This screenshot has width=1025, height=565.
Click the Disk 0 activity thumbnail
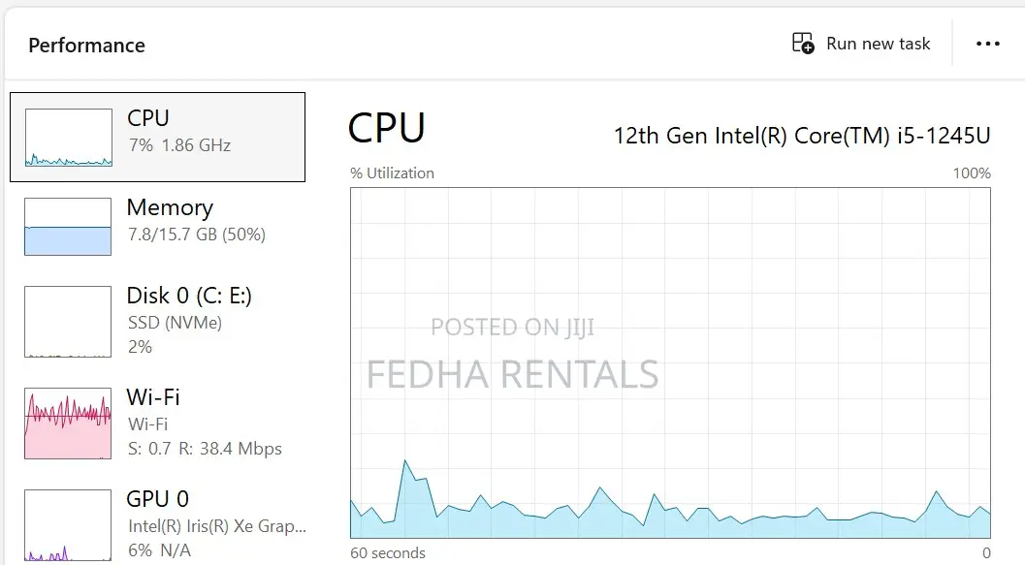68,322
